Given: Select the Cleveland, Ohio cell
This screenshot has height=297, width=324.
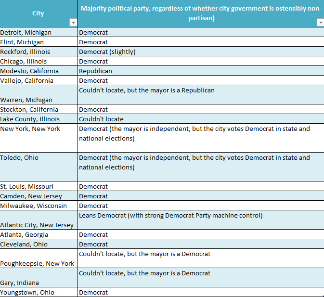Looking at the screenshot, I should pos(39,244).
